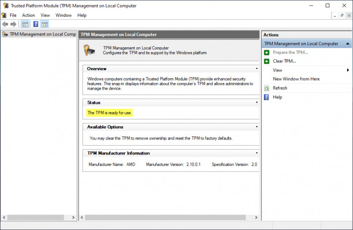Collapse the Status section
This screenshot has width=353, height=230.
coord(257,102)
